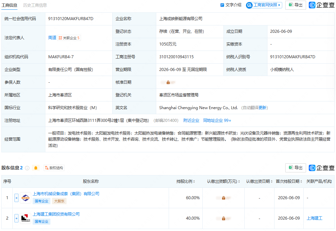The height and width of the screenshot is (231, 336).
Task: Click company name 上海成映新能源有限公司
Action: point(181,19)
